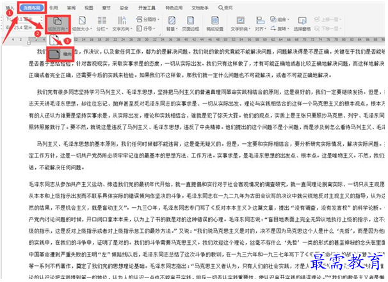Open the 文字方向 text direction menu
This screenshot has height=282, width=388.
[122, 24]
